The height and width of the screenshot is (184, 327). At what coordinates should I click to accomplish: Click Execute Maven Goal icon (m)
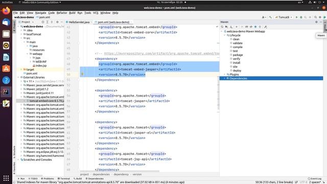246,27
